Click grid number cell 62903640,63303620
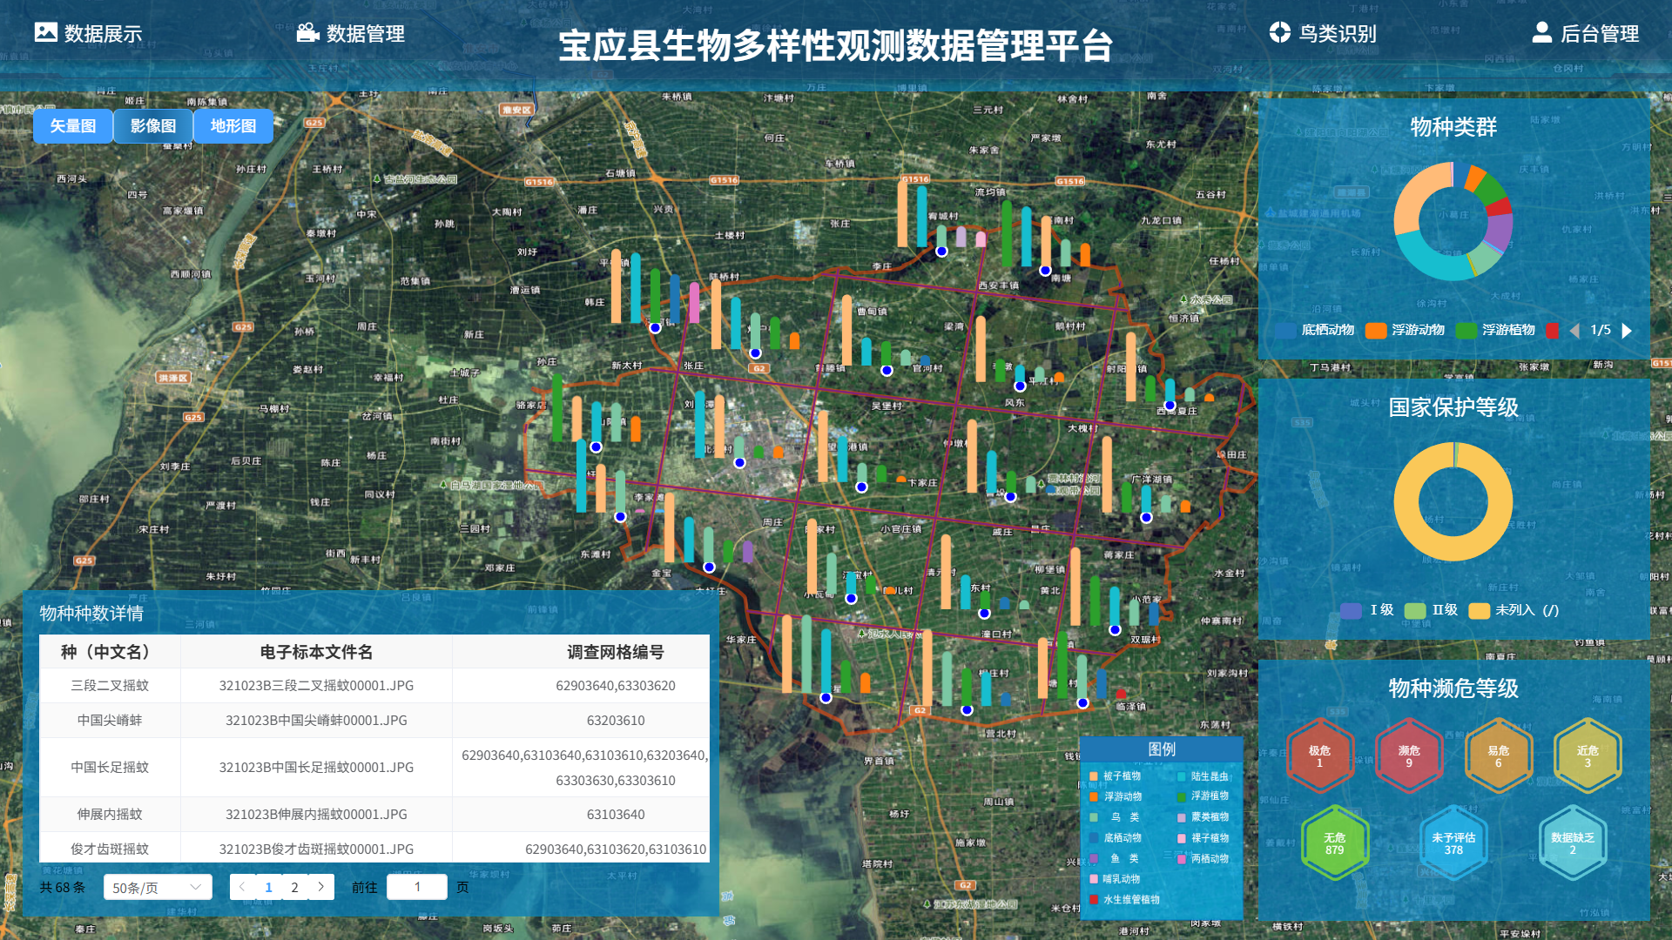This screenshot has height=940, width=1672. 616,686
